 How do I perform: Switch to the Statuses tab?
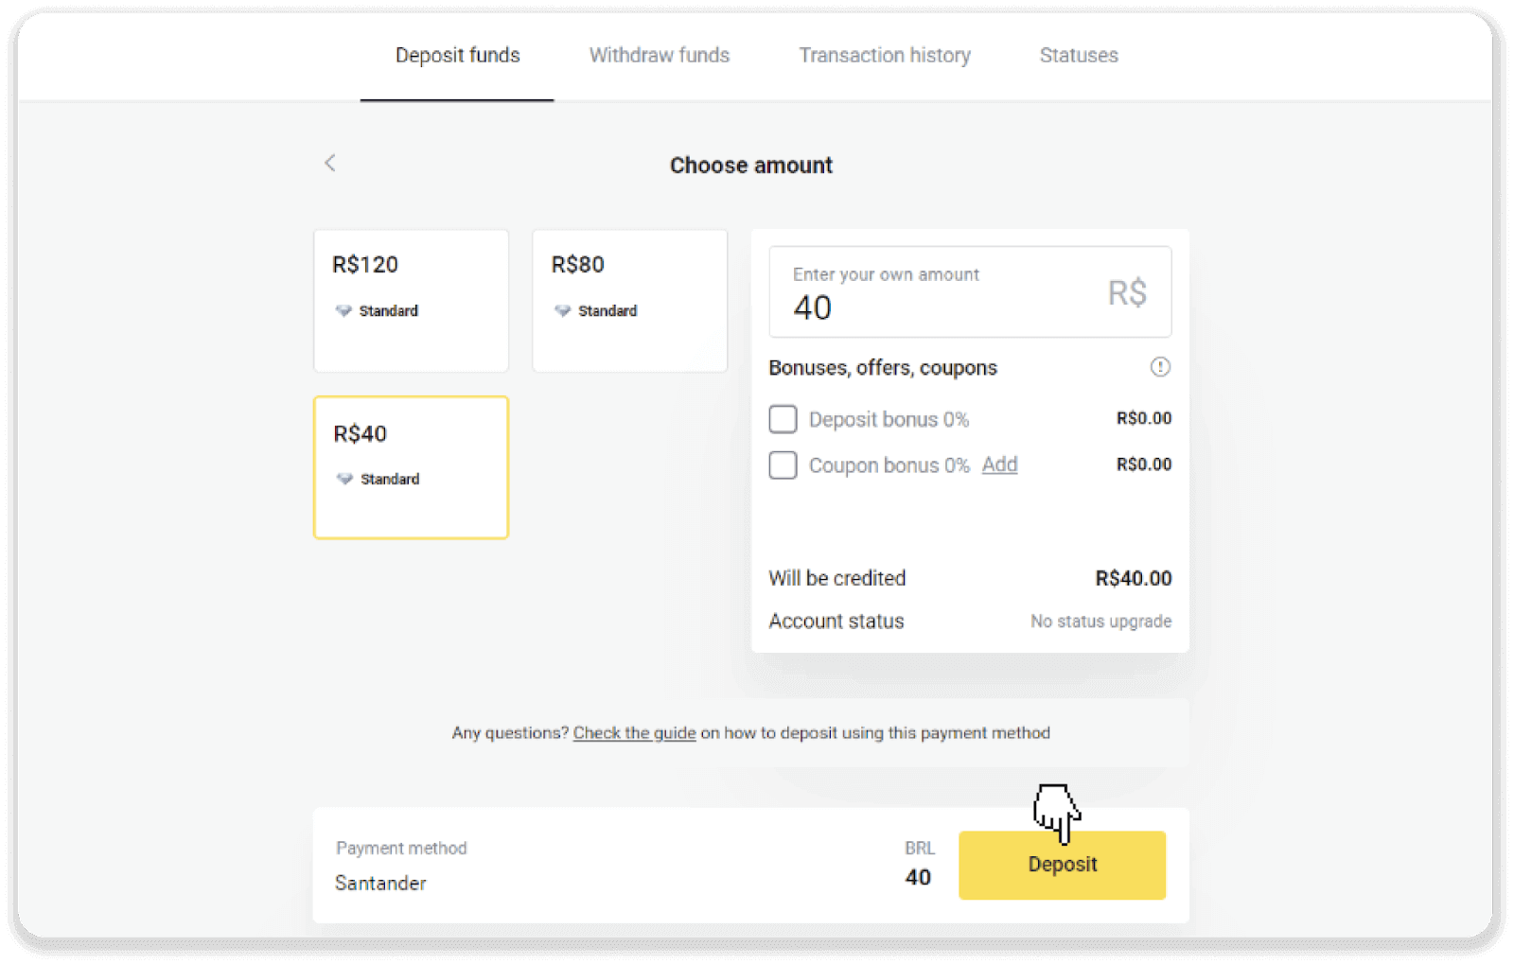[x=1078, y=55]
